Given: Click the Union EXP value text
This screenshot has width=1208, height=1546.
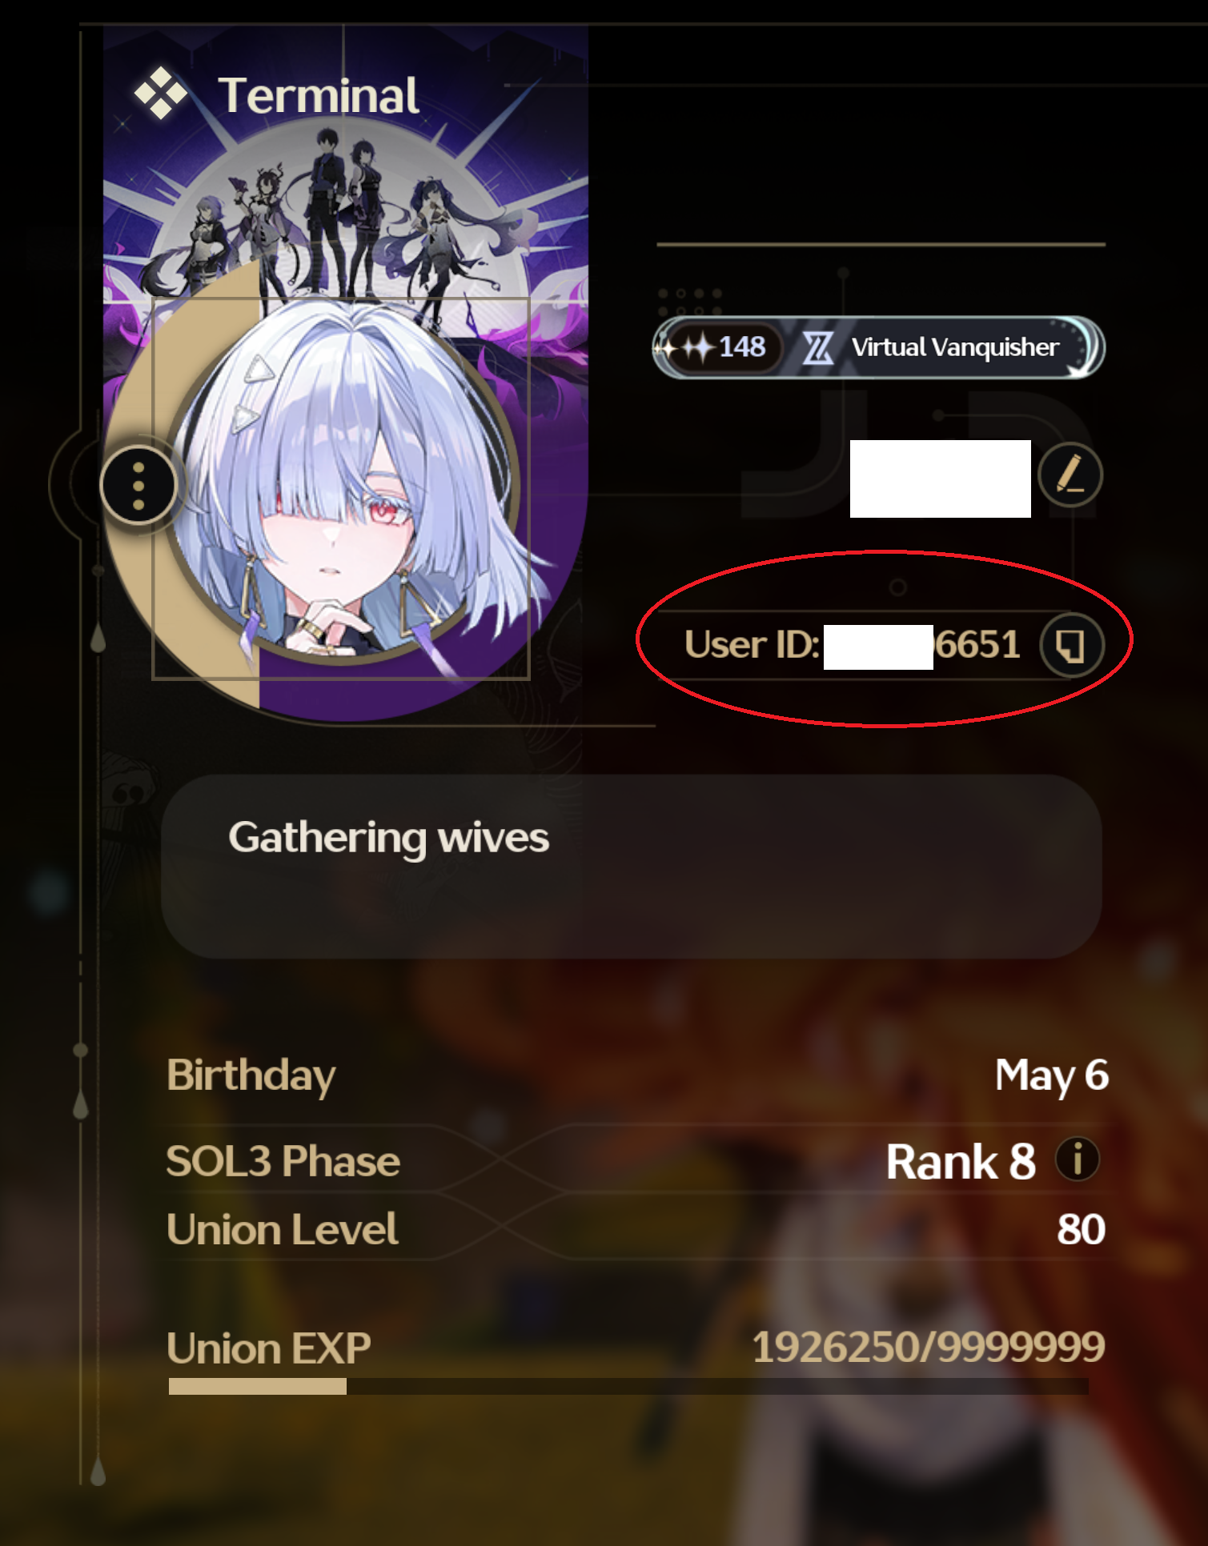Looking at the screenshot, I should 928,1347.
